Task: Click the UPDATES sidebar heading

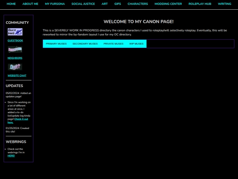Action: pyautogui.click(x=15, y=86)
